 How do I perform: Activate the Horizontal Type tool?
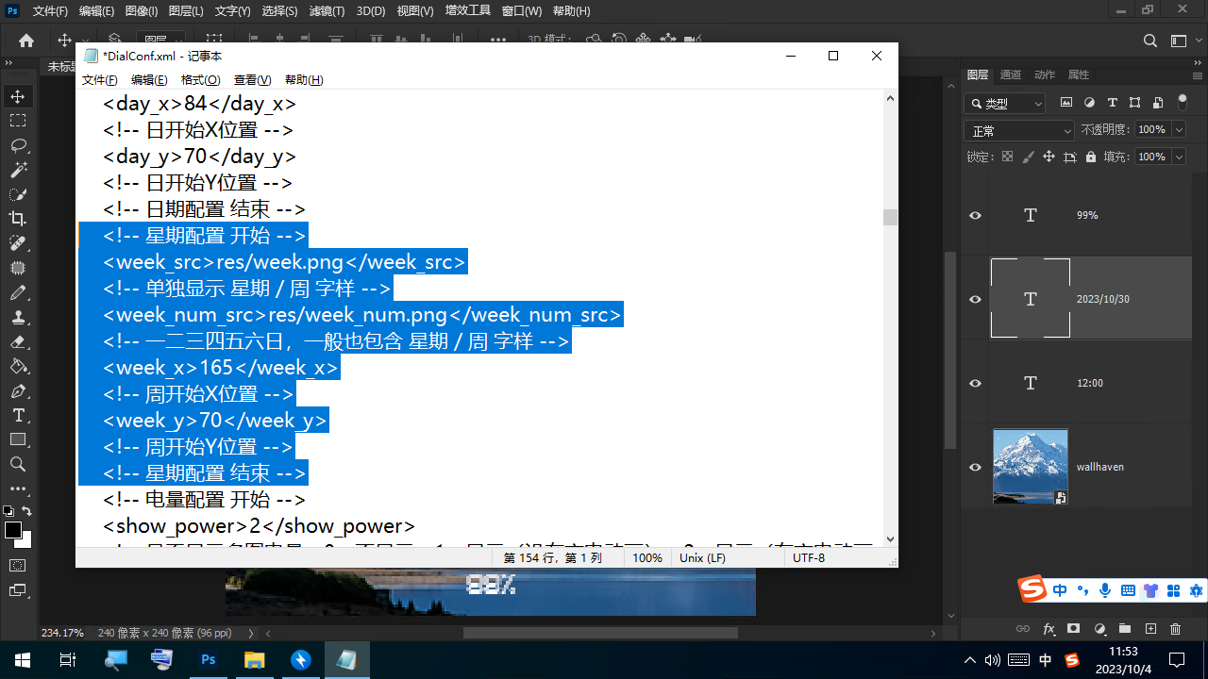click(x=18, y=415)
